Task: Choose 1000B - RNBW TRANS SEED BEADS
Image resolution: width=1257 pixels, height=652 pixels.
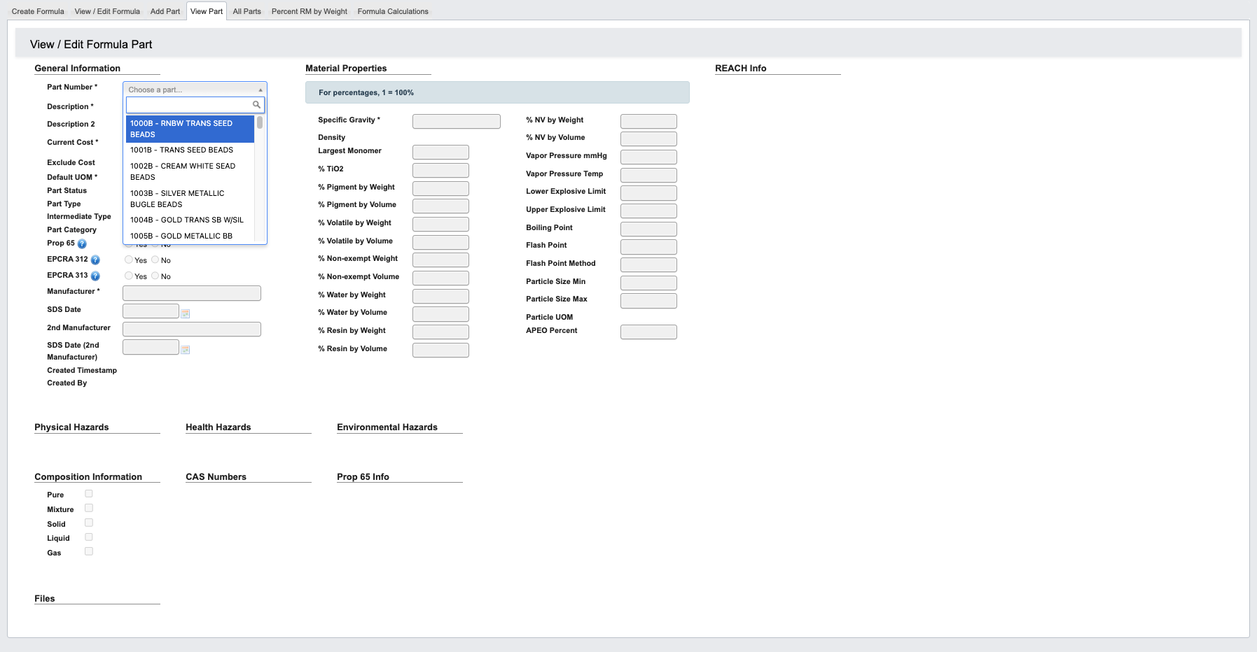Action: 190,129
